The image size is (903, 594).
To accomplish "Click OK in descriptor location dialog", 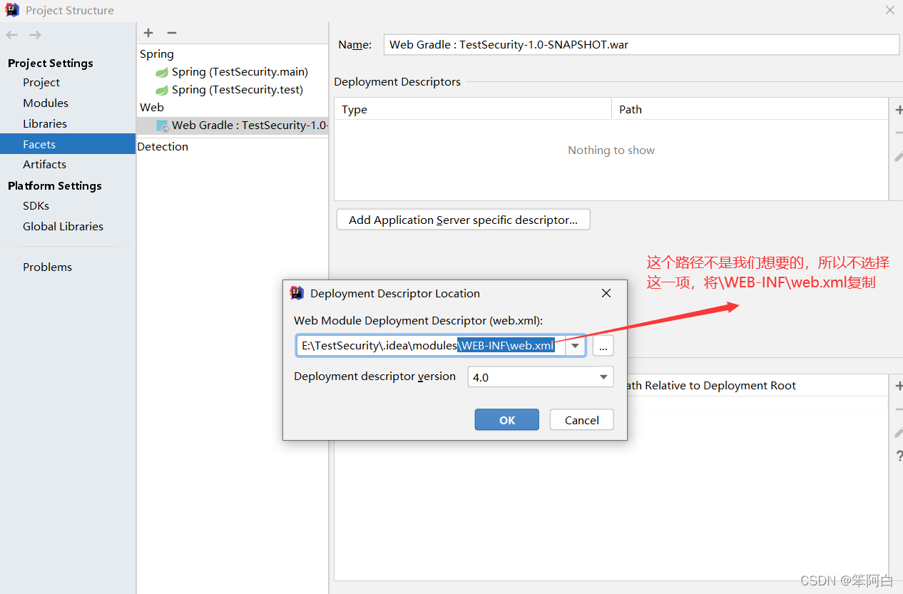I will (507, 420).
